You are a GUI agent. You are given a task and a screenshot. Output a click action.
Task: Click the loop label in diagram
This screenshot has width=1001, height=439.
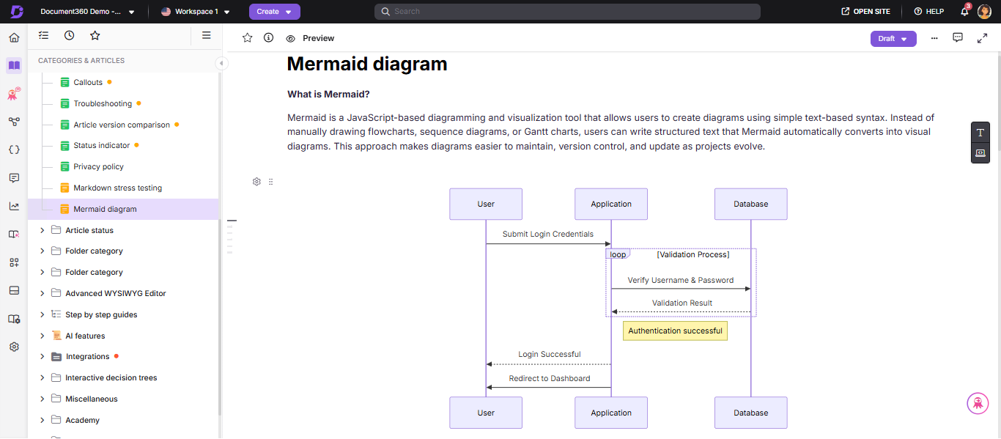pos(618,254)
